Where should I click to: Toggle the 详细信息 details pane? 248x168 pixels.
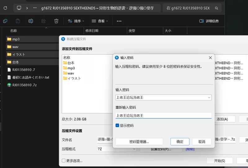pos(209,21)
